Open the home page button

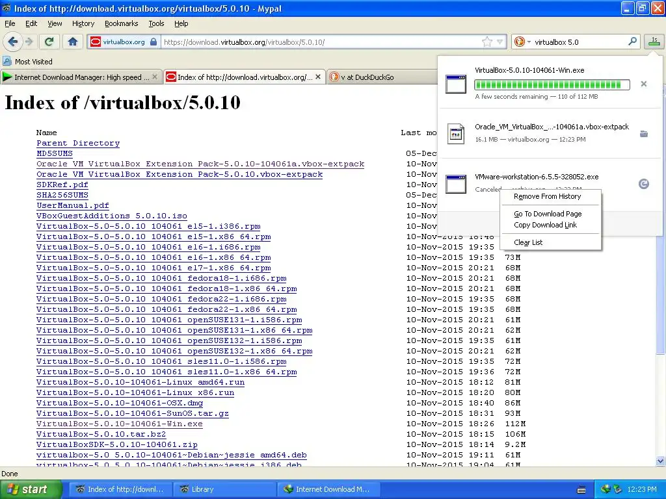click(x=73, y=42)
